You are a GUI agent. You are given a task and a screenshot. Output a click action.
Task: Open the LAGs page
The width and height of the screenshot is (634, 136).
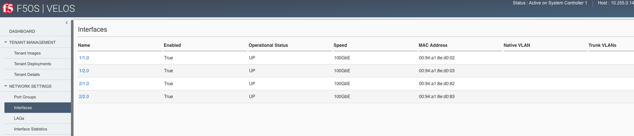[19, 118]
